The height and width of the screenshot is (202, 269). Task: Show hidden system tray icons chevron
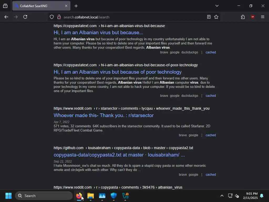coord(222,196)
